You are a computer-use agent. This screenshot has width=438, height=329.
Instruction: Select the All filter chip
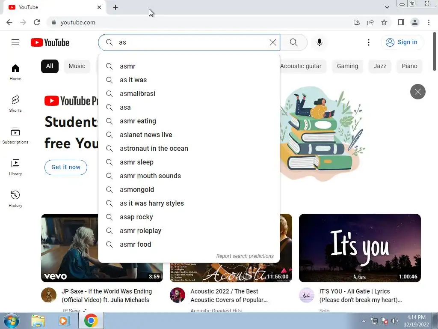tap(50, 66)
